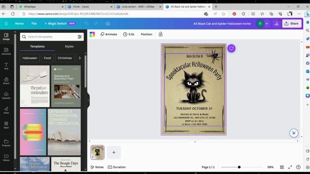Adjust the zoom slider handle
The width and height of the screenshot is (310, 174).
tap(239, 167)
